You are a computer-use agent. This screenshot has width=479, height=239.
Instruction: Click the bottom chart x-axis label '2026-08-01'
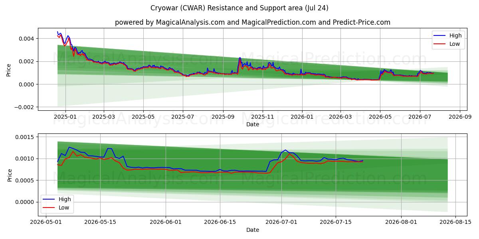click(402, 223)
